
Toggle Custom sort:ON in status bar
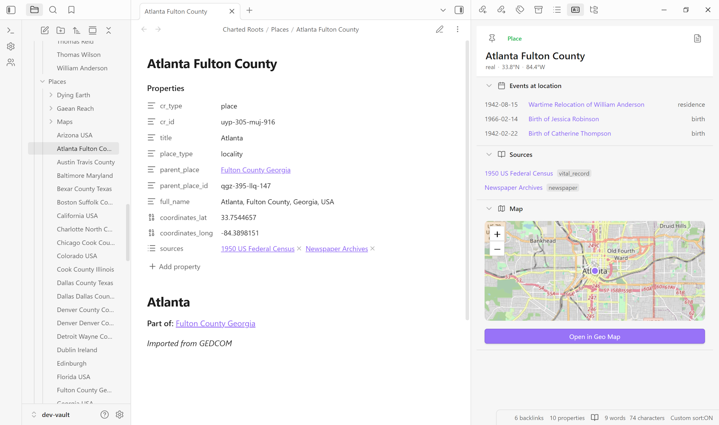point(691,418)
